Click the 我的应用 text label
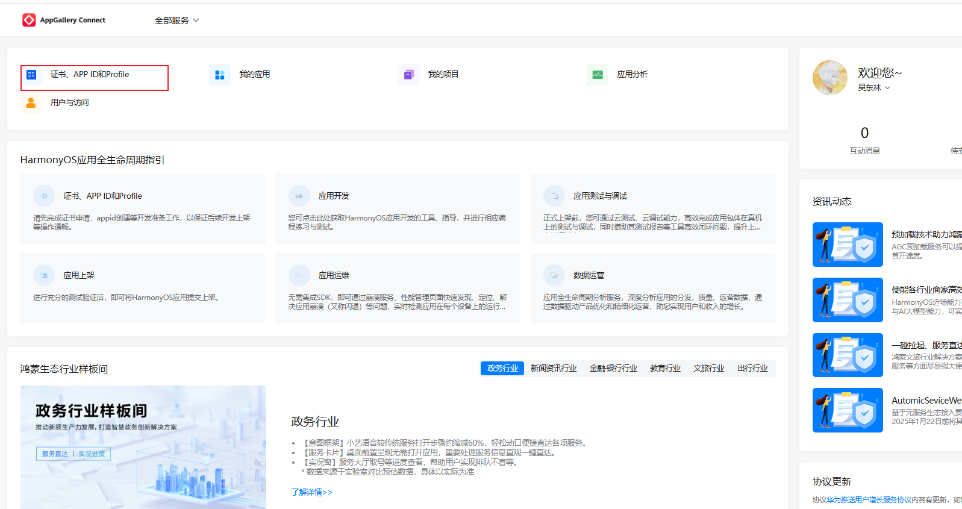 pyautogui.click(x=255, y=74)
